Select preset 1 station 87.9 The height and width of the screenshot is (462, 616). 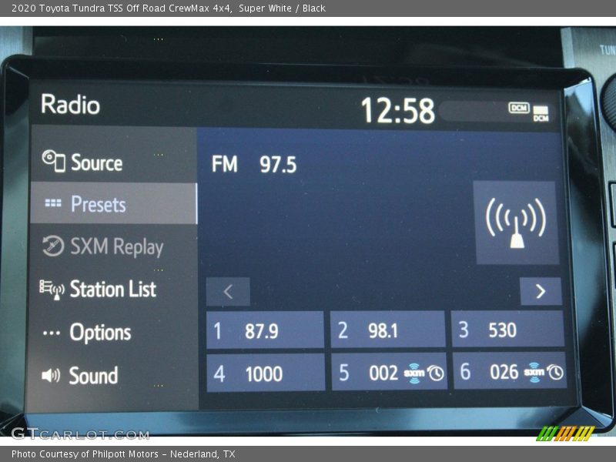[x=265, y=330]
